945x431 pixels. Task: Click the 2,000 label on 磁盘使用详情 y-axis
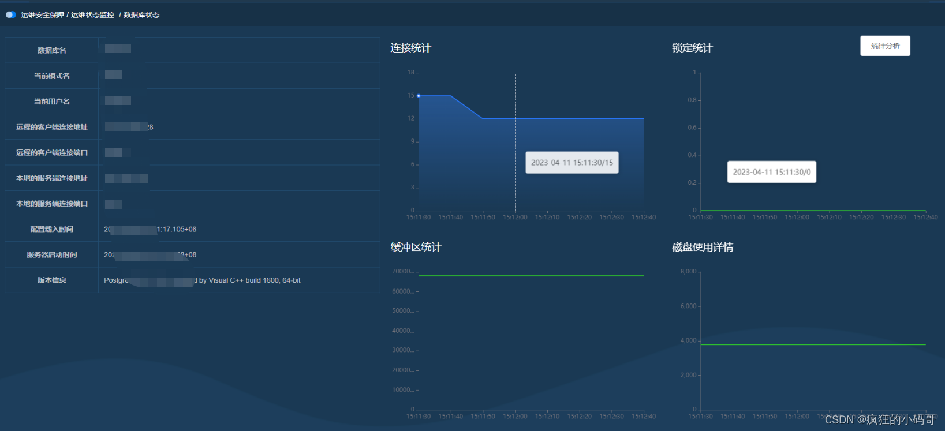pyautogui.click(x=688, y=375)
